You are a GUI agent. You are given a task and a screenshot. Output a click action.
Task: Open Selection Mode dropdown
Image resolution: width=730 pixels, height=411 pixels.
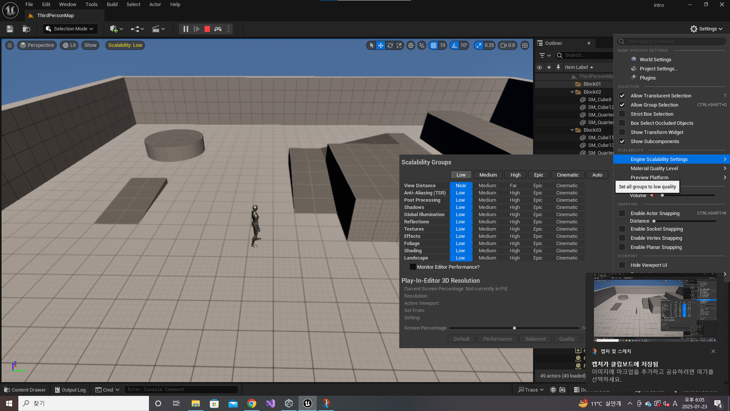tap(70, 29)
